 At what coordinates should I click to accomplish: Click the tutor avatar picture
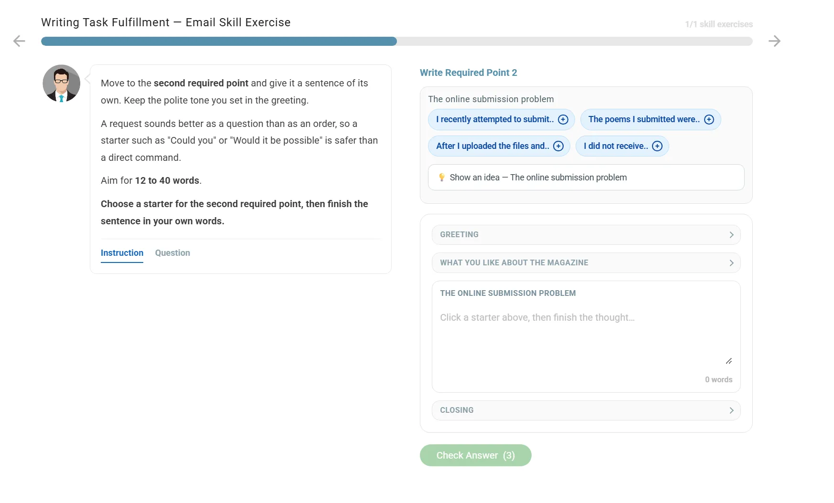tap(61, 84)
